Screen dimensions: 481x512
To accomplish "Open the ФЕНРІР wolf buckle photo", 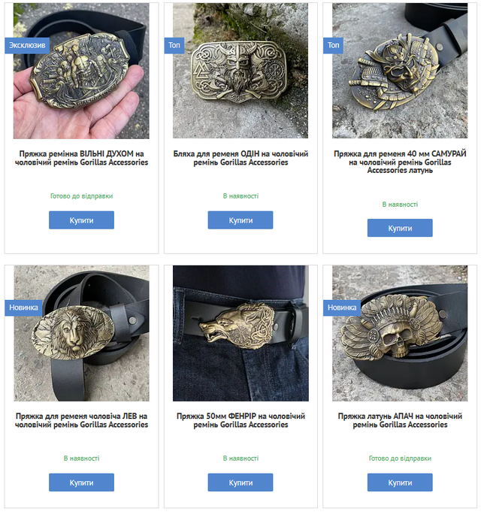I will point(240,333).
